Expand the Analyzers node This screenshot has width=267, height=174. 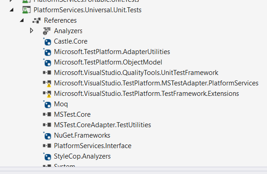31,31
